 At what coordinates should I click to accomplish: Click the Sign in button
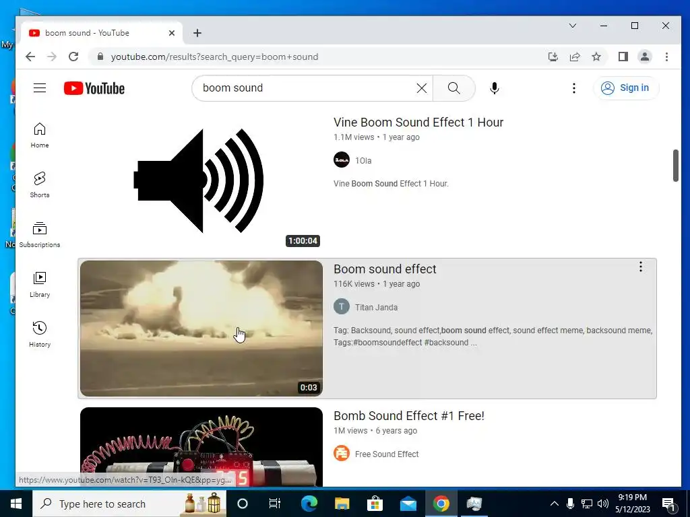pyautogui.click(x=626, y=88)
